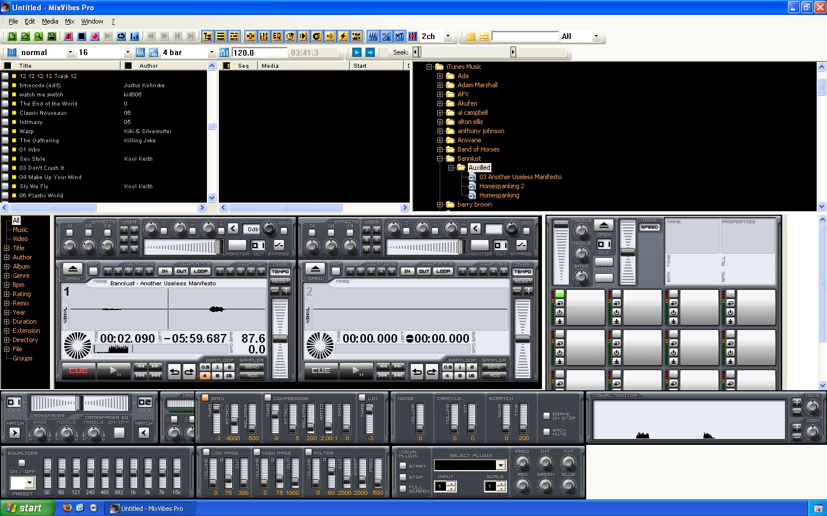Open the Equalizer Preset dropdown
The height and width of the screenshot is (516, 827).
[x=30, y=483]
